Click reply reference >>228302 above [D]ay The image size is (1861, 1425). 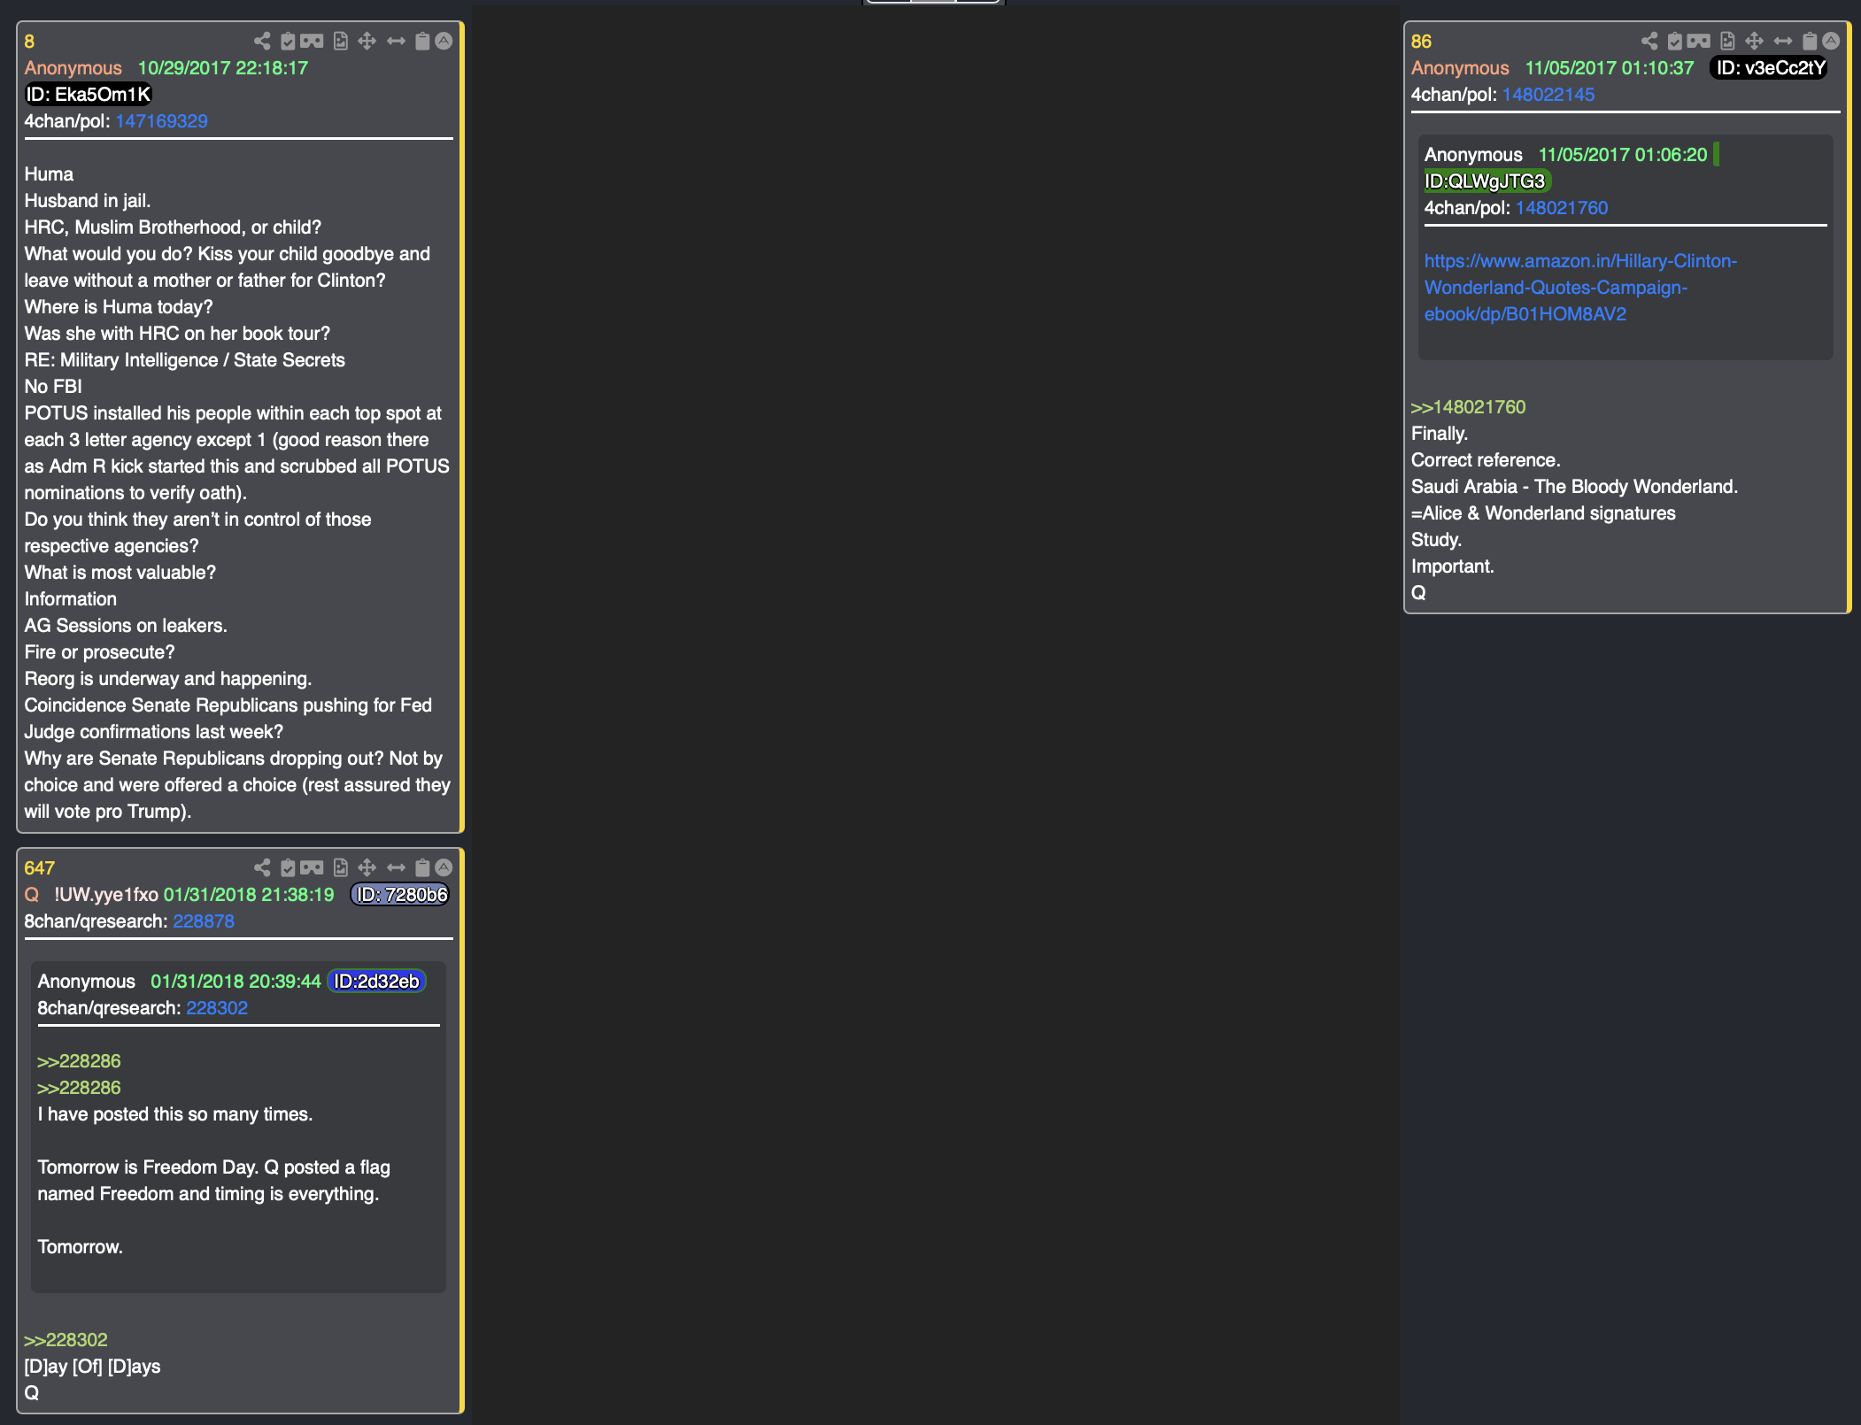pos(66,1340)
